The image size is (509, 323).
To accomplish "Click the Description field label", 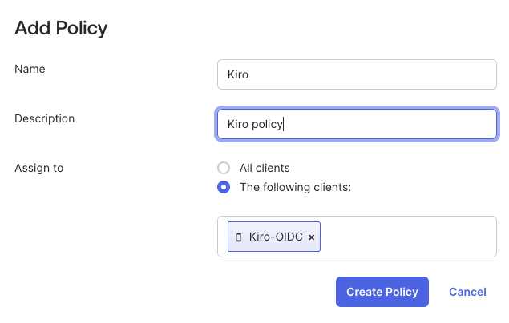I will [44, 118].
